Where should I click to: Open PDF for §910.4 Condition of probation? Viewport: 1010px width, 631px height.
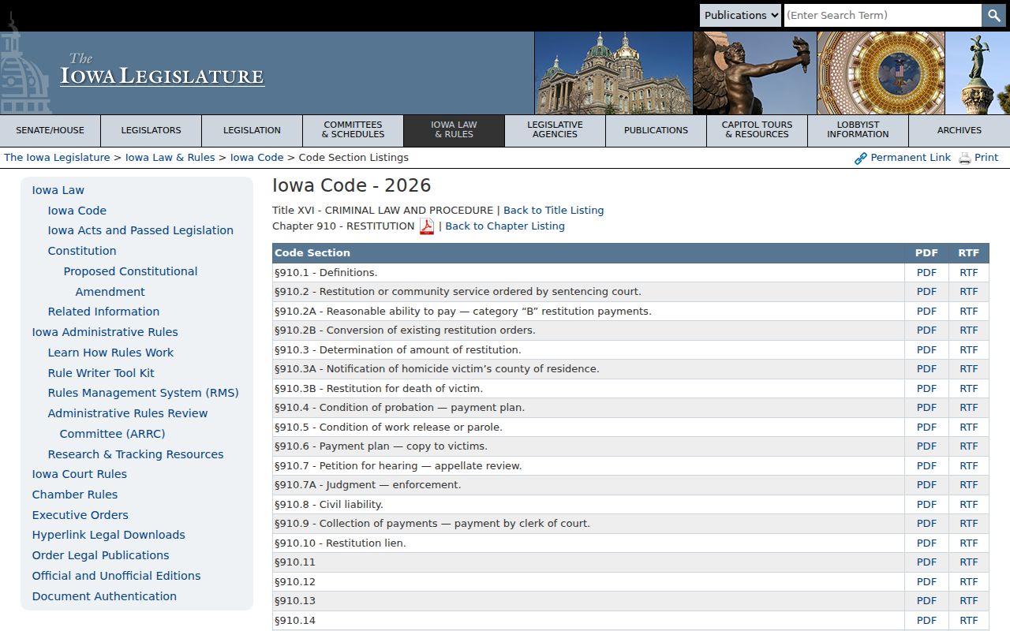[x=926, y=408]
